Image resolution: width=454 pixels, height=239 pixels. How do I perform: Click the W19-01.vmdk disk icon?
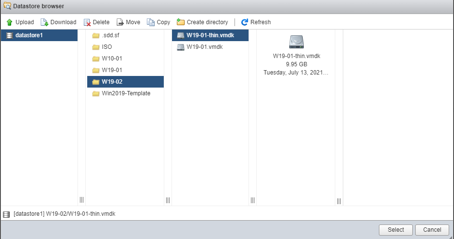pos(181,47)
